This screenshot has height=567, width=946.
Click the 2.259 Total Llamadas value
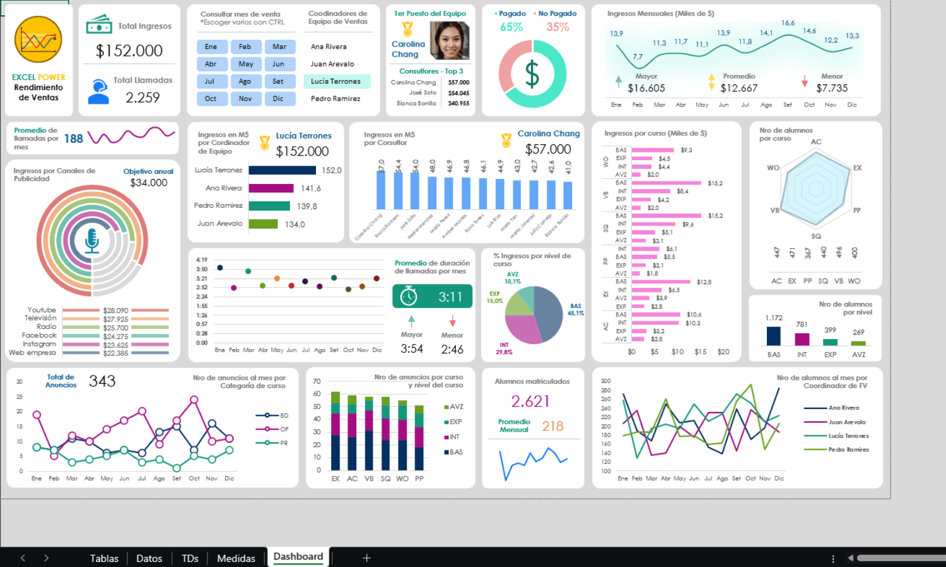tap(143, 98)
